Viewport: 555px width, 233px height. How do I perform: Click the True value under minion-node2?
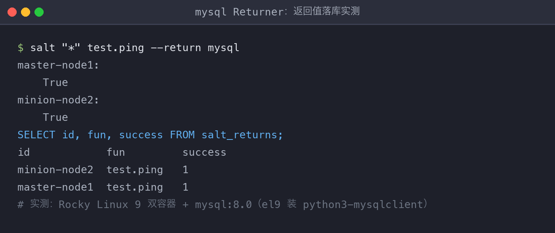[x=55, y=117]
